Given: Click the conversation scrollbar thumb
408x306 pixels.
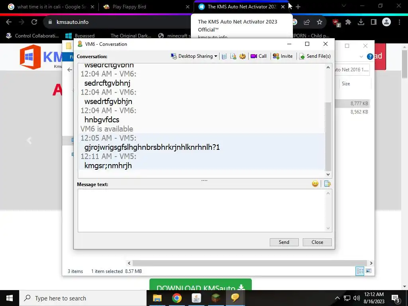Looking at the screenshot, I should tap(328, 136).
